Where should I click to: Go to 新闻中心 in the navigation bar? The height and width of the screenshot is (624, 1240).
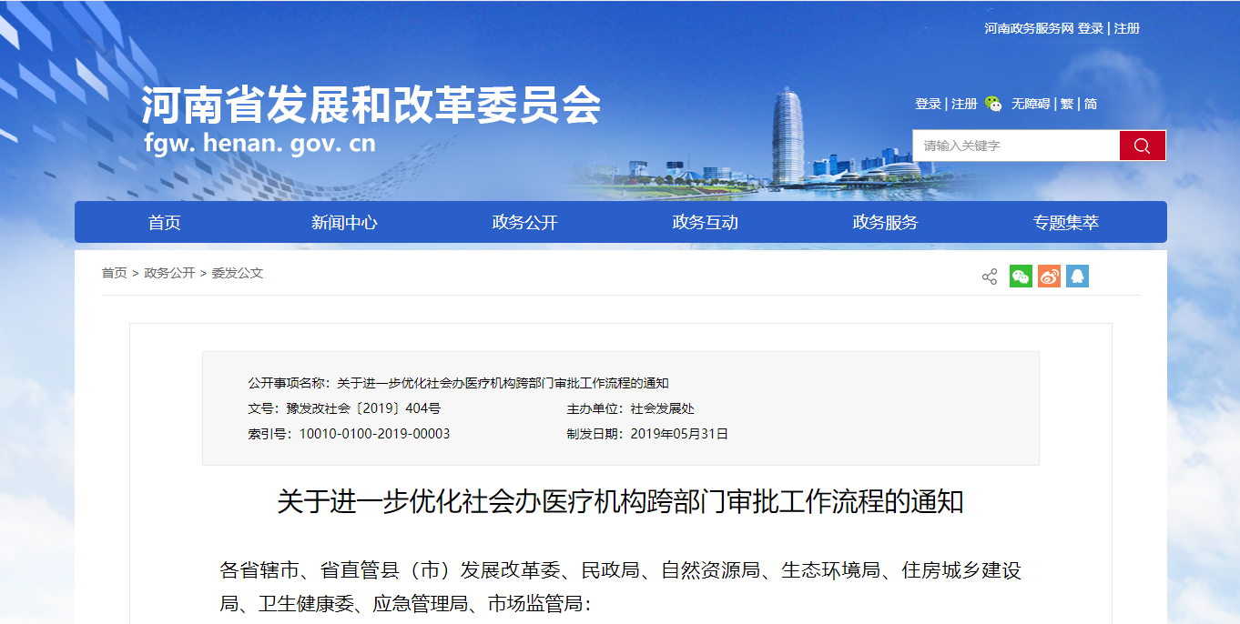(344, 223)
